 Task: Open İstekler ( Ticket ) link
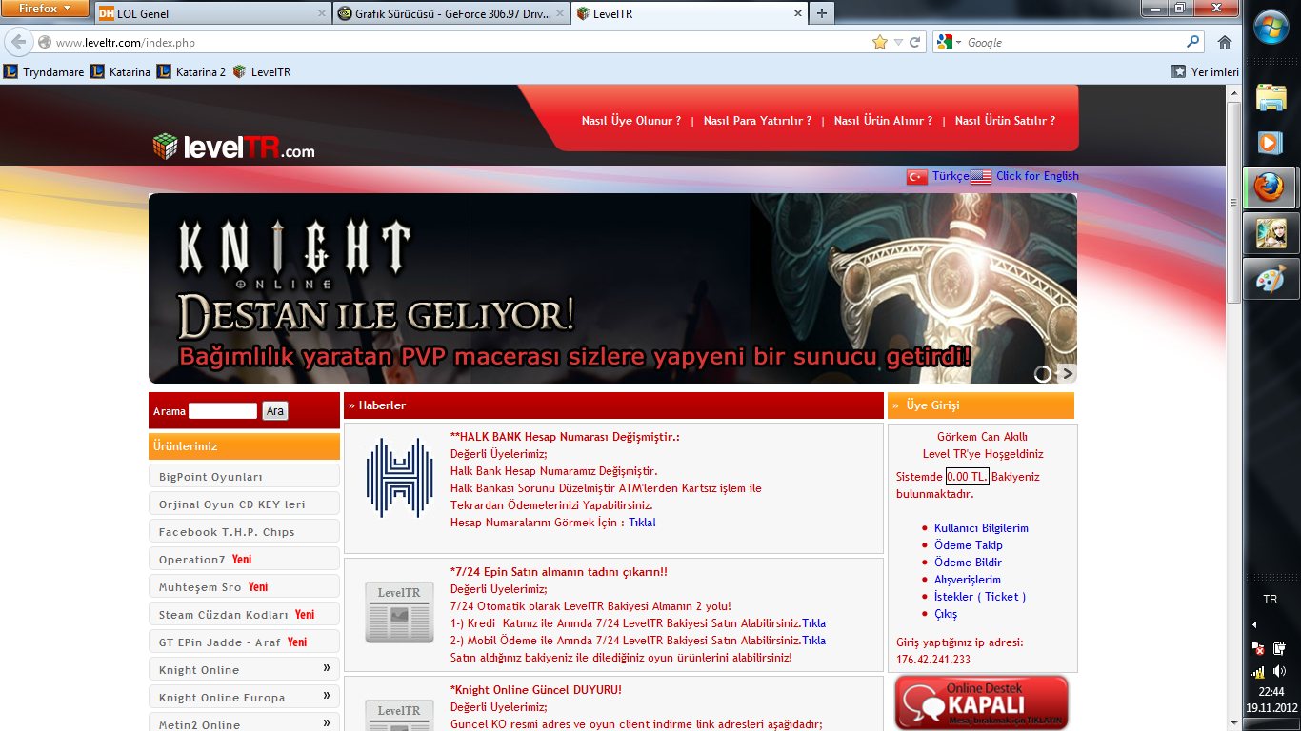coord(980,597)
